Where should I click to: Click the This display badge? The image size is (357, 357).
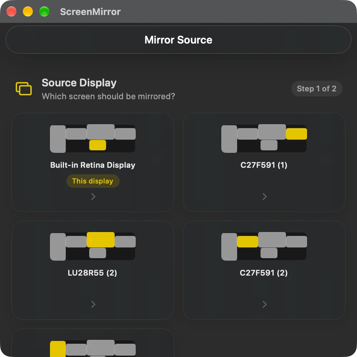point(93,181)
